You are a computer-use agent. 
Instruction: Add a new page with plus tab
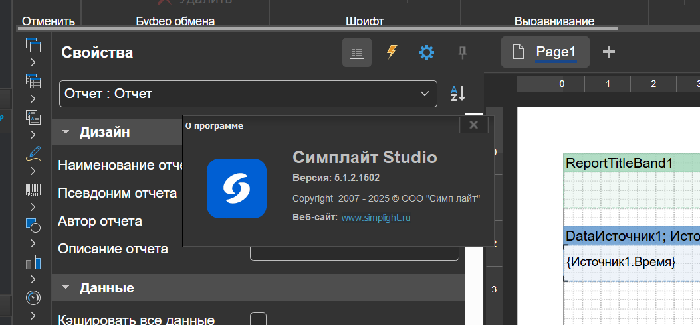(608, 52)
